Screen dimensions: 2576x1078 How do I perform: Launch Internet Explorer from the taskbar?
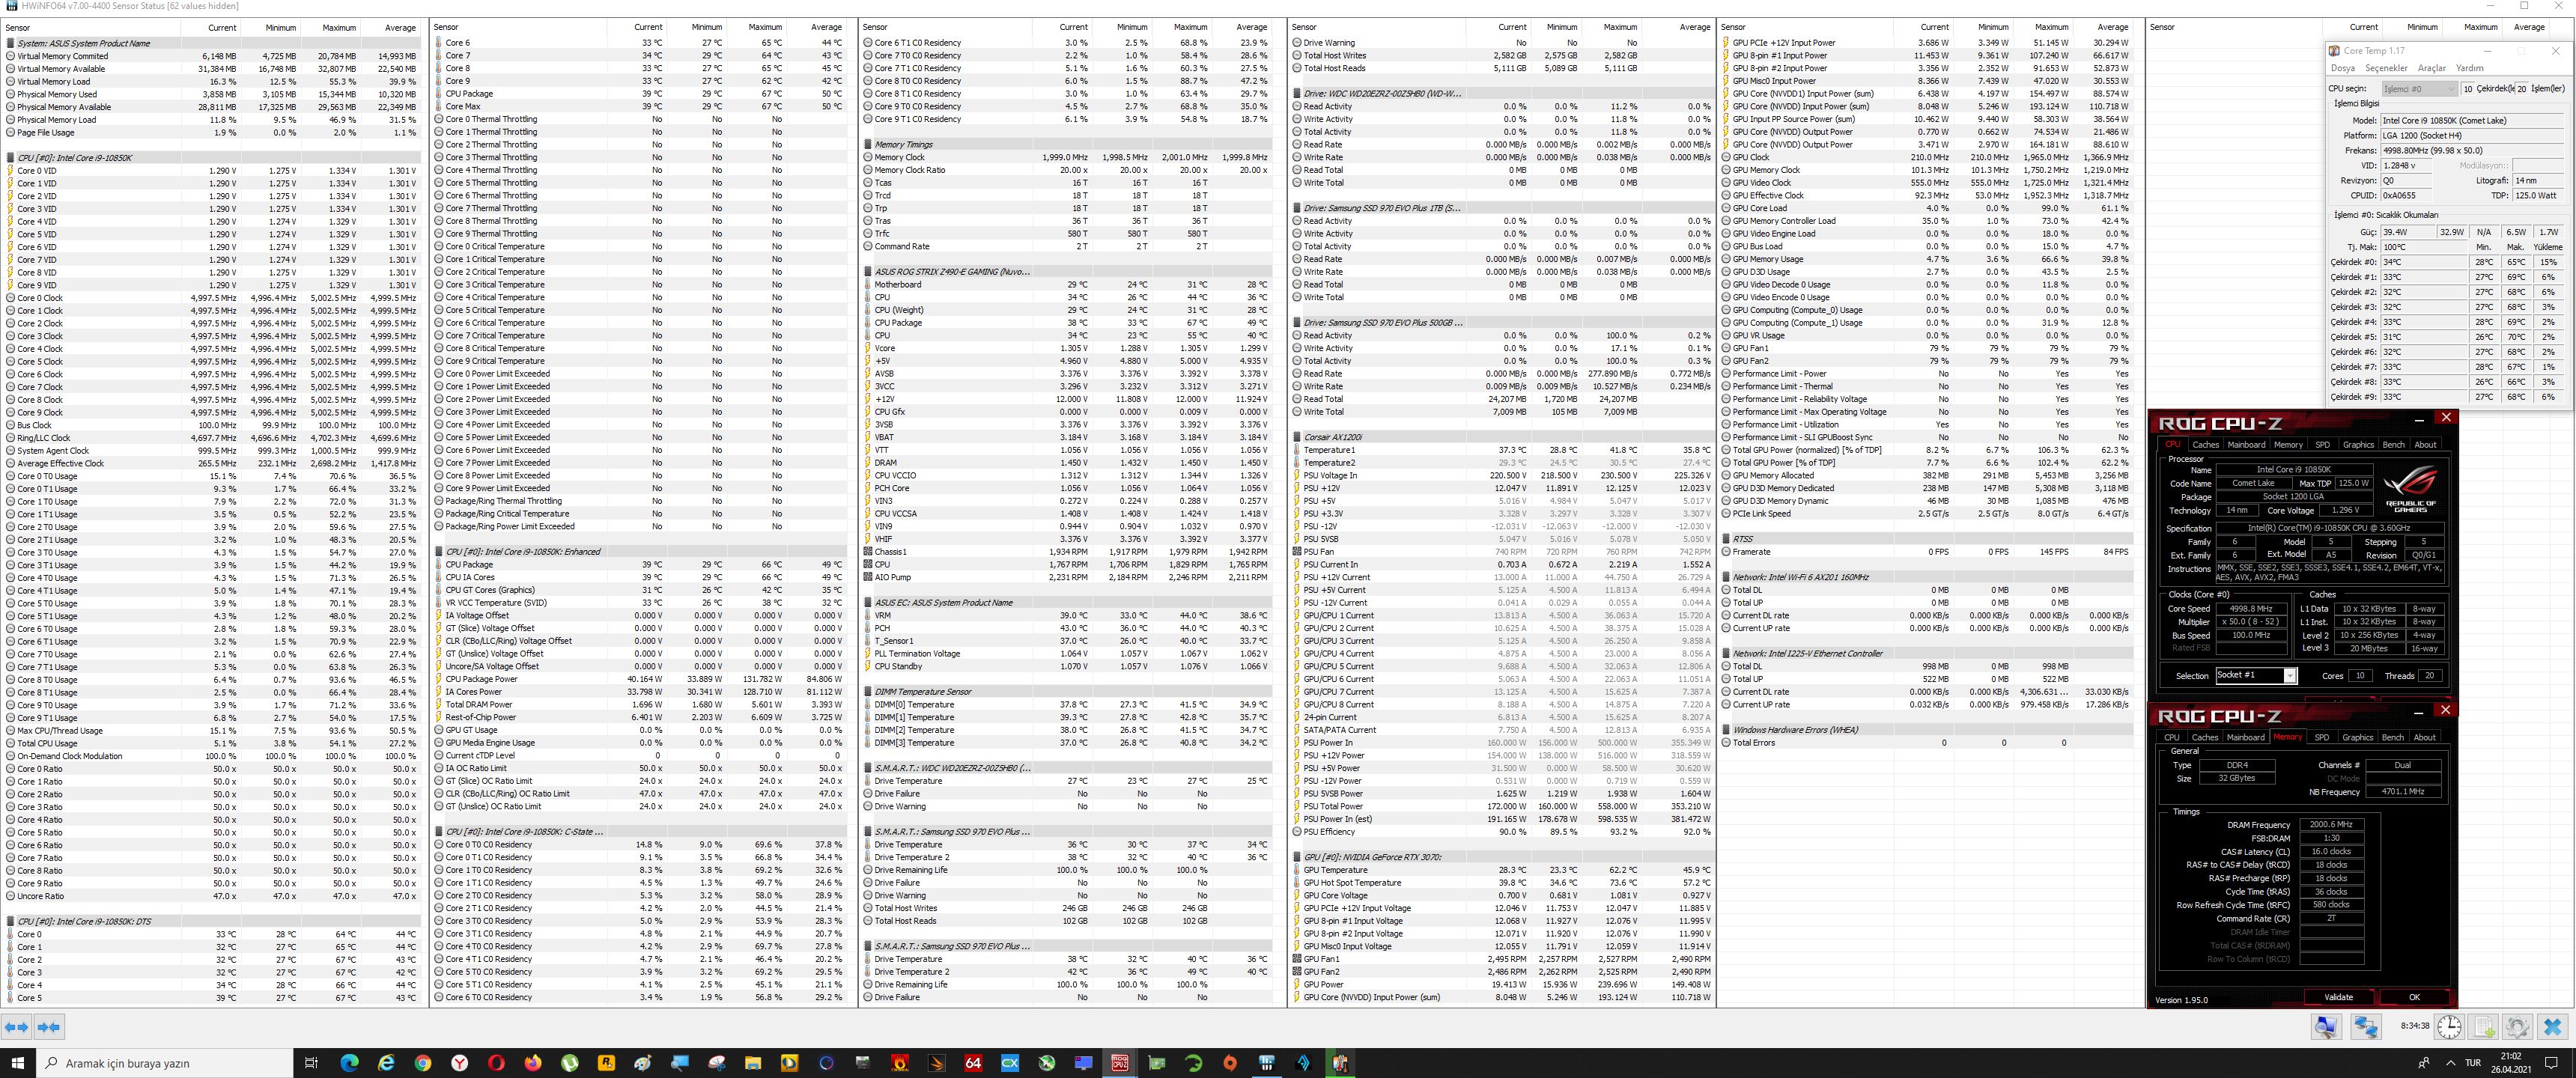pos(386,1063)
